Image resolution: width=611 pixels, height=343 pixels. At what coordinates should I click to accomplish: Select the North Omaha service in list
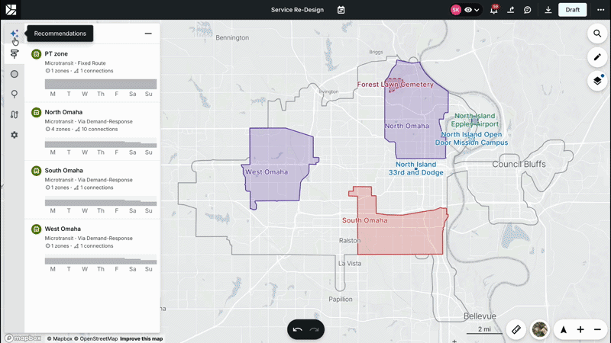point(92,131)
